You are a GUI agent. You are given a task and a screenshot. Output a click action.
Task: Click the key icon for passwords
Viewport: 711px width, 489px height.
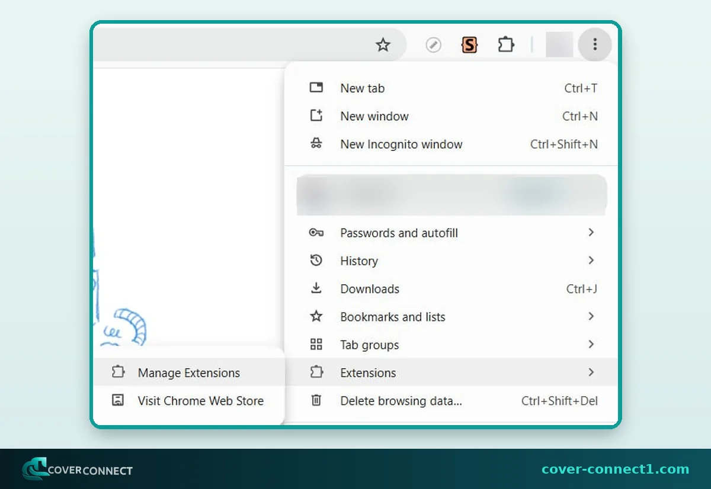[x=316, y=233]
